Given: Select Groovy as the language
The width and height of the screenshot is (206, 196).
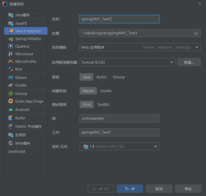Looking at the screenshot, I should click(119, 77).
